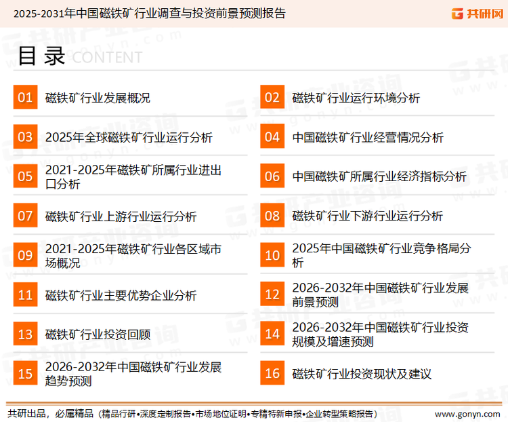Viewport: 508px width, 422px height.
Task: Click the report title at top
Action: pos(149,13)
